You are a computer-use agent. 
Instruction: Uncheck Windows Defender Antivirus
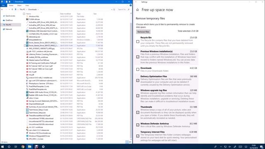click(138, 125)
